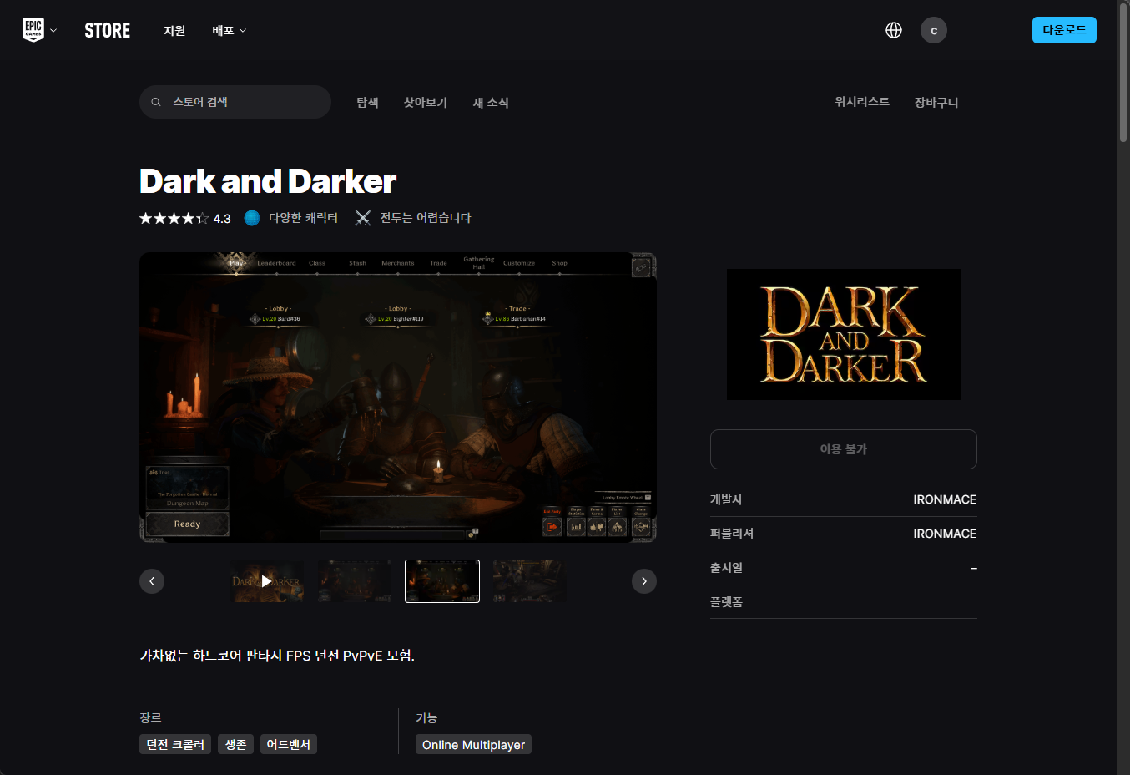Screen dimensions: 1130x775
Task: Click the magnifier search icon
Action: tap(156, 102)
